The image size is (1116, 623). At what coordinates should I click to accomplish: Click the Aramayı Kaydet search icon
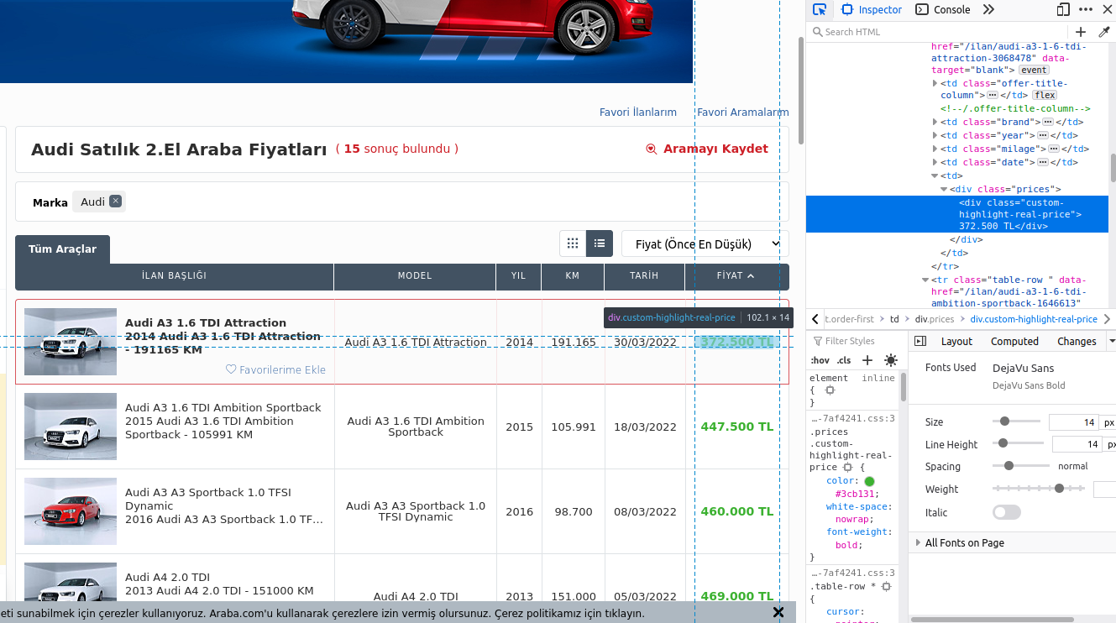pos(651,149)
